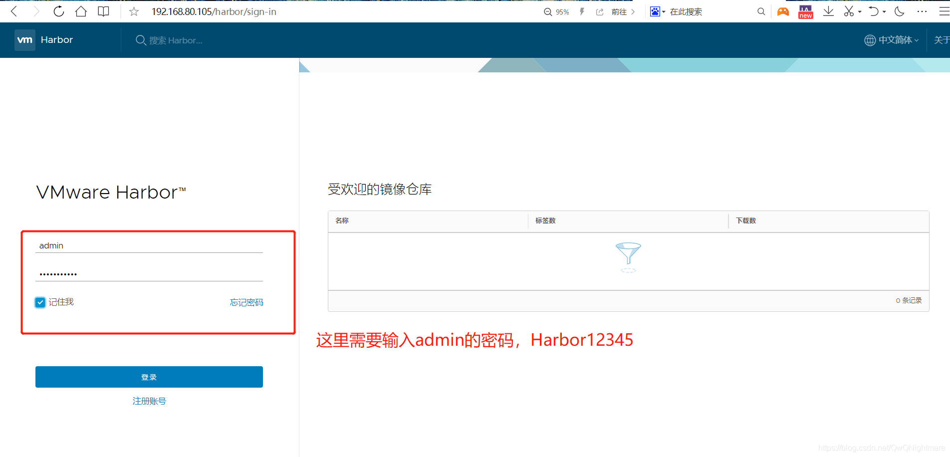Click the share icon beside 前往
The width and height of the screenshot is (950, 457).
pyautogui.click(x=600, y=12)
